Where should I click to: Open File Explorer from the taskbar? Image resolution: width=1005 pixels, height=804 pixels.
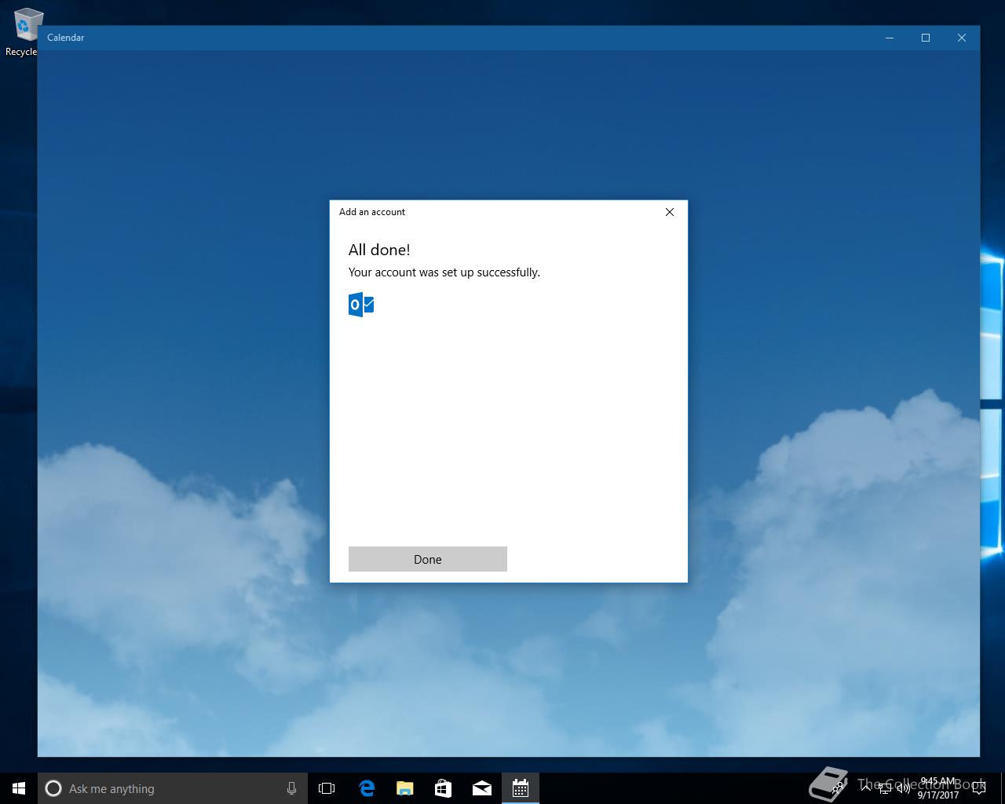[404, 788]
